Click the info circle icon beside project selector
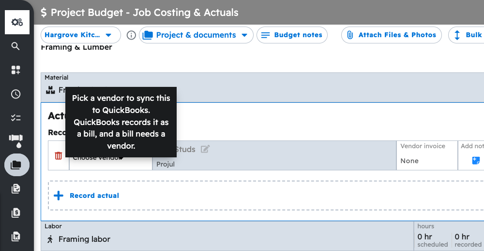Screen dimensions: 484x251 click(131, 35)
